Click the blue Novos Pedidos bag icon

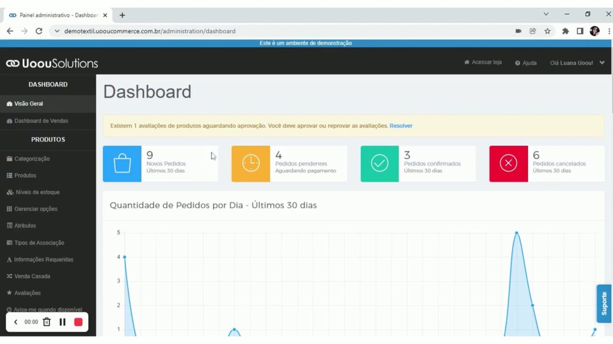tap(122, 164)
